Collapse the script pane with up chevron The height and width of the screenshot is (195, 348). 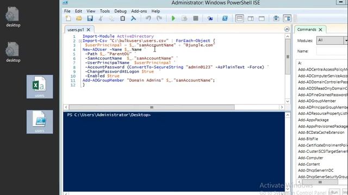287,29
